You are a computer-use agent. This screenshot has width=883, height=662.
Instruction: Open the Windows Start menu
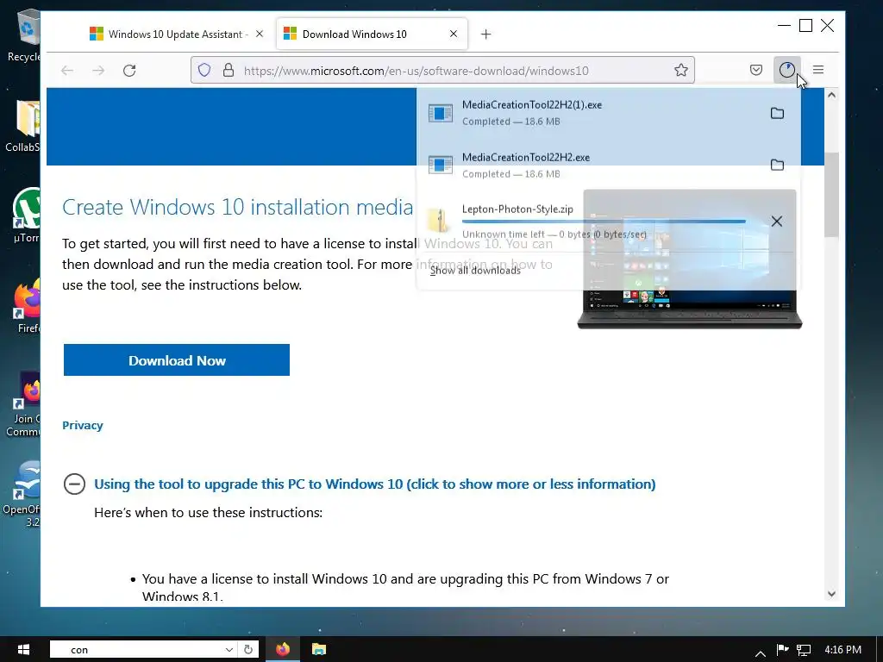click(22, 650)
